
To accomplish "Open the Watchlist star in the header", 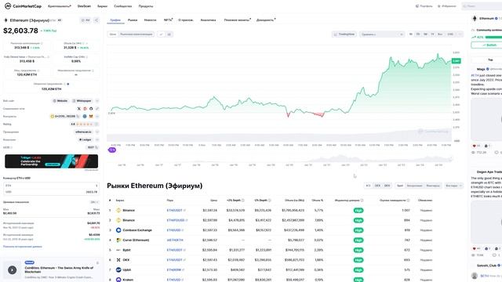I will 439,6.
